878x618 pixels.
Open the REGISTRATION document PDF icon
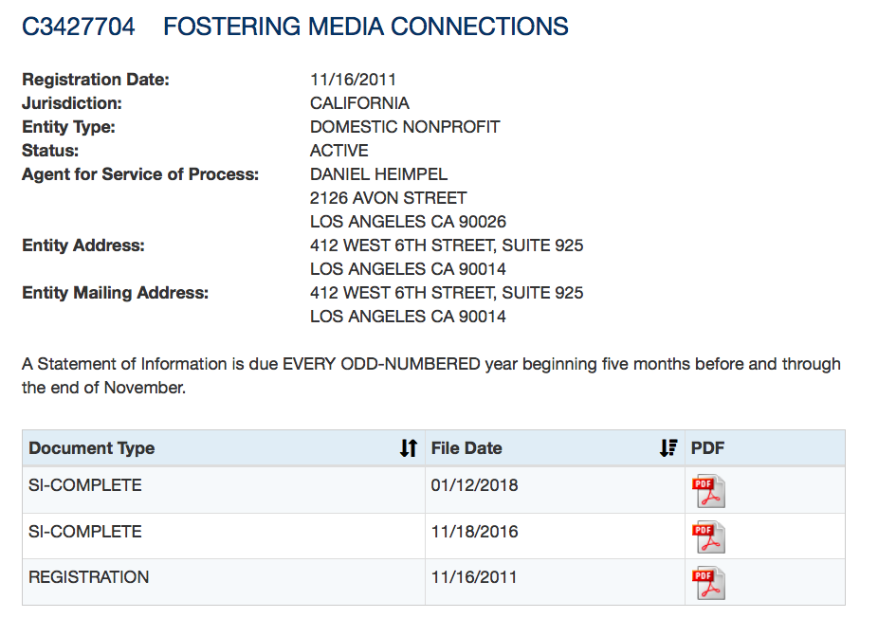[x=707, y=582]
